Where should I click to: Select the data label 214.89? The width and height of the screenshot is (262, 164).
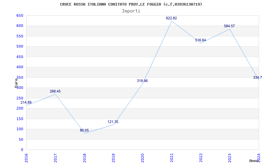coord(26,102)
